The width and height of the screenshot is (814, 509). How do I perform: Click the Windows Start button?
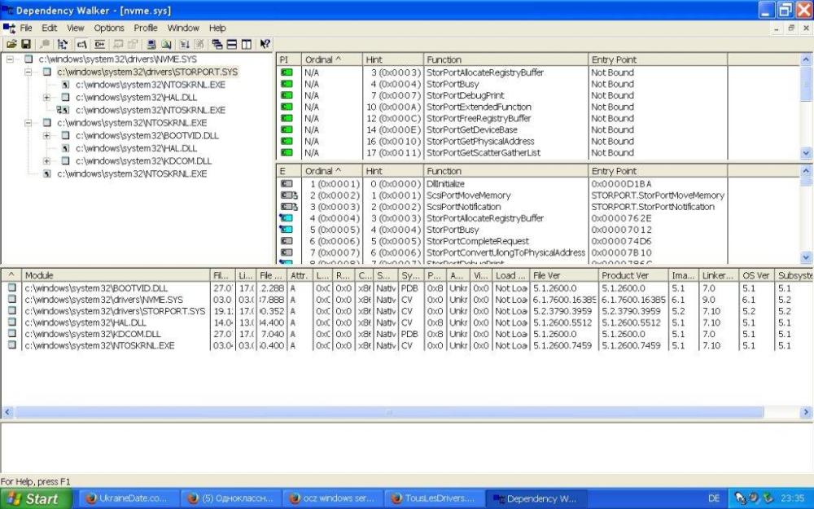point(36,498)
